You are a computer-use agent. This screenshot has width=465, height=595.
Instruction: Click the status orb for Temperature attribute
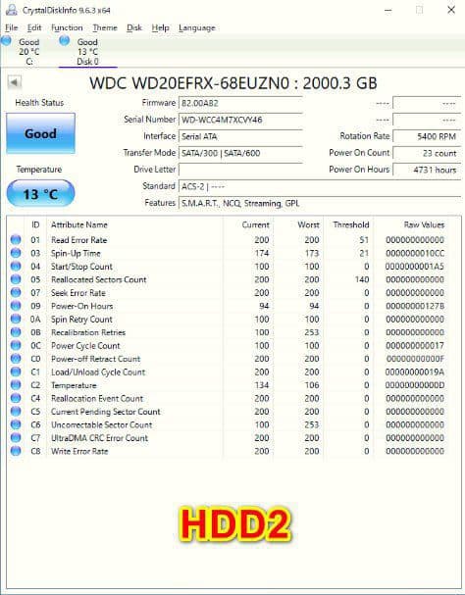[16, 385]
